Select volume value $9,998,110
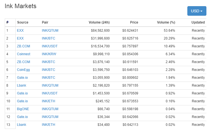The image size is (212, 132). click(101, 54)
